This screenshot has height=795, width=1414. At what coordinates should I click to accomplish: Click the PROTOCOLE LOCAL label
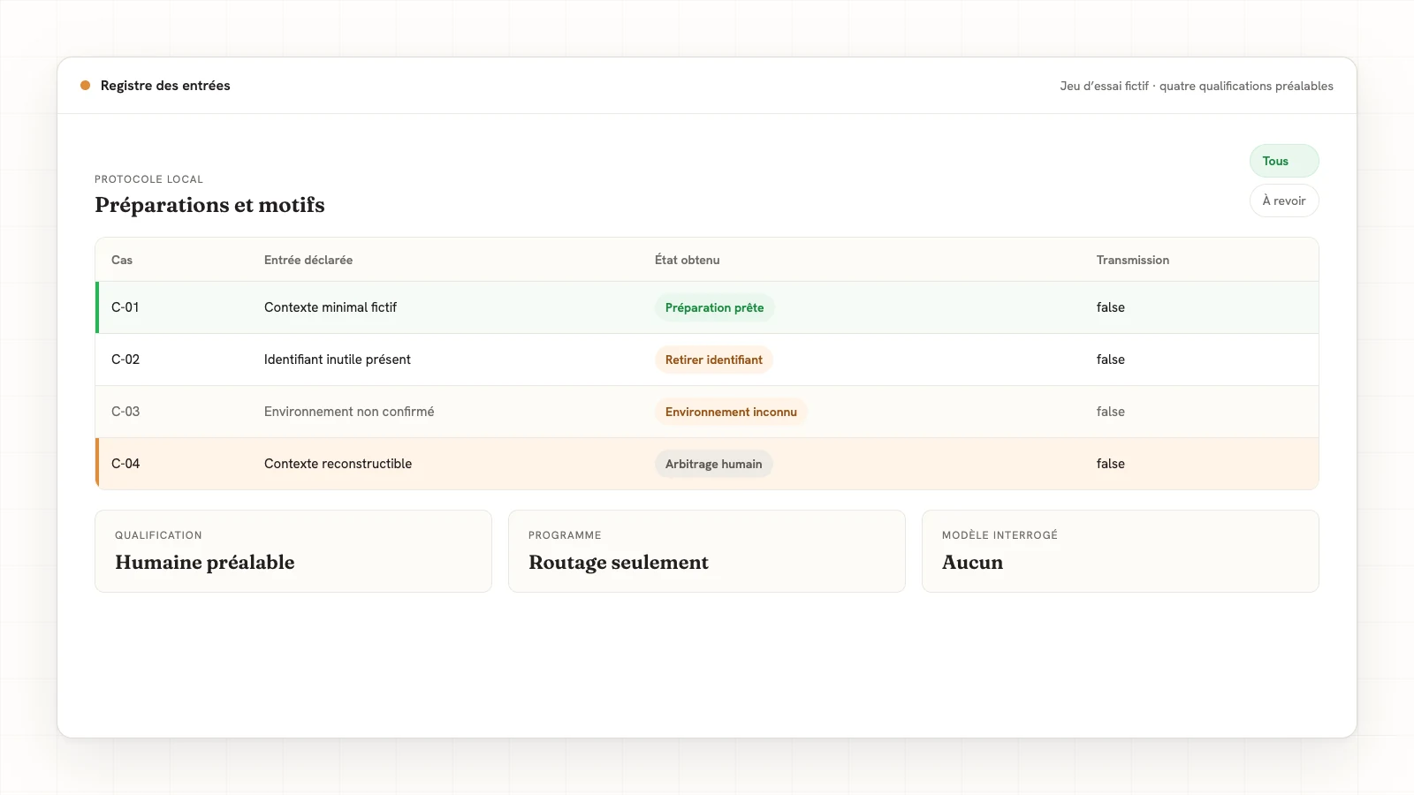click(x=148, y=179)
